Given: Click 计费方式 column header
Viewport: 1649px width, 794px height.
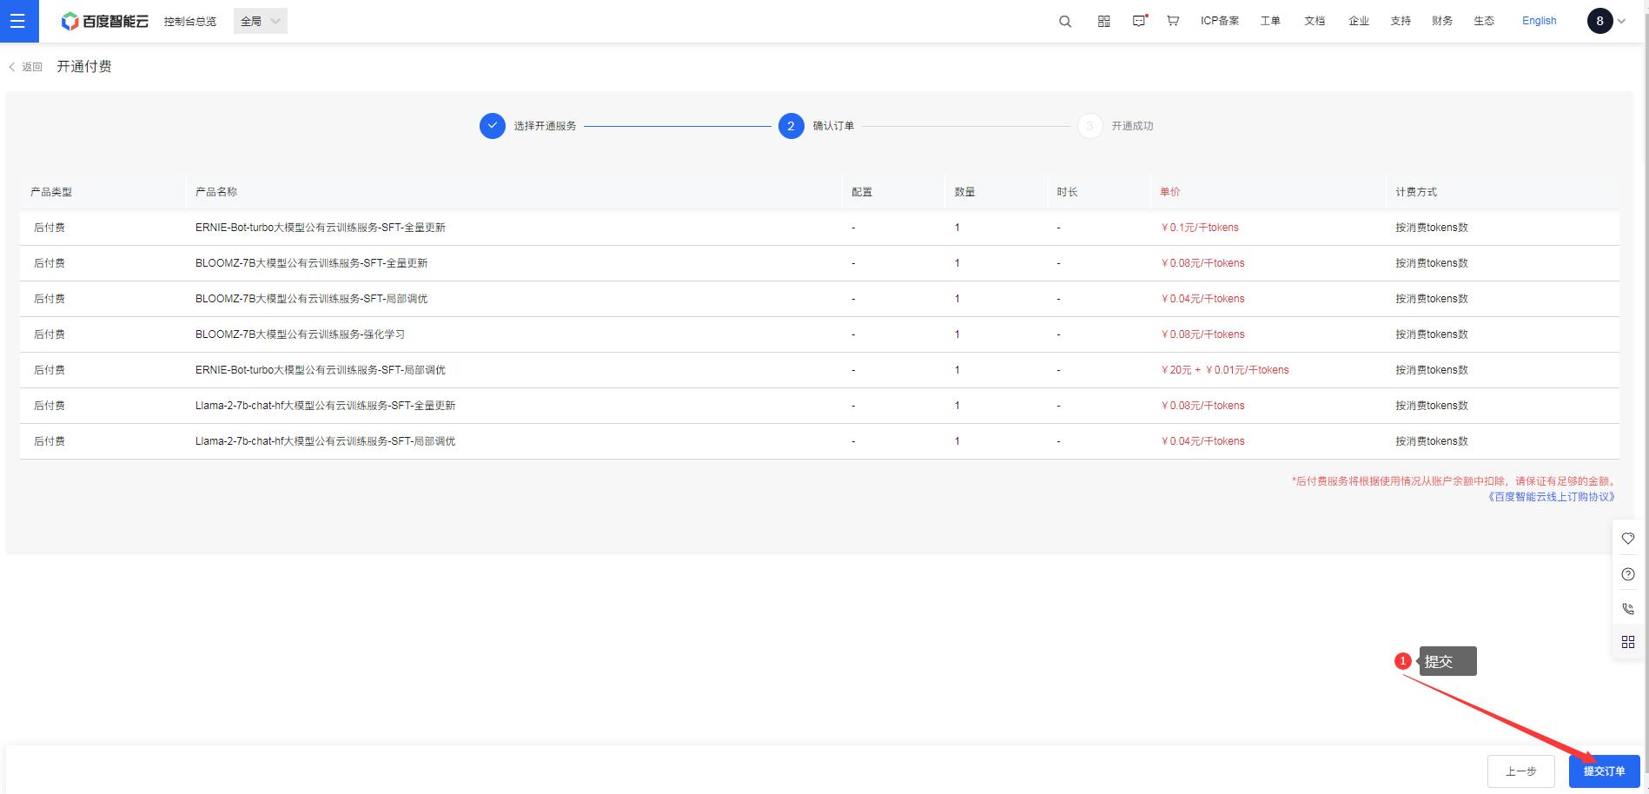Looking at the screenshot, I should pyautogui.click(x=1416, y=192).
